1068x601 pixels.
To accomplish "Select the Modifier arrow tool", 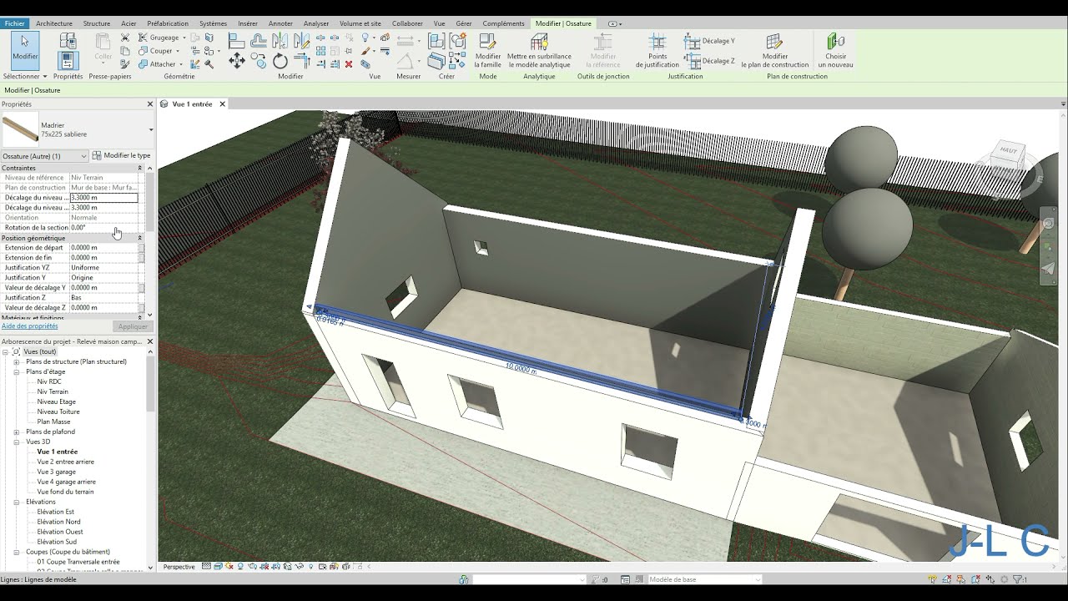I will 24,49.
